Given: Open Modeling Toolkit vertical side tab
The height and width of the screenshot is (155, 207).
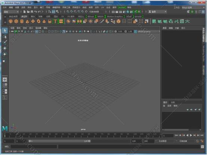Looking at the screenshot, I should (x=204, y=54).
